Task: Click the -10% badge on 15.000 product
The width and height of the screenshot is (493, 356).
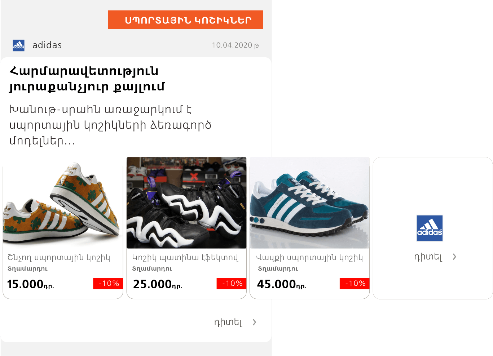Action: 108,284
